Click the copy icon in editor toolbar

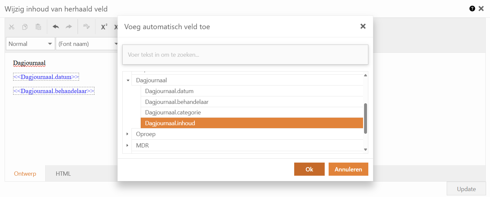point(25,27)
